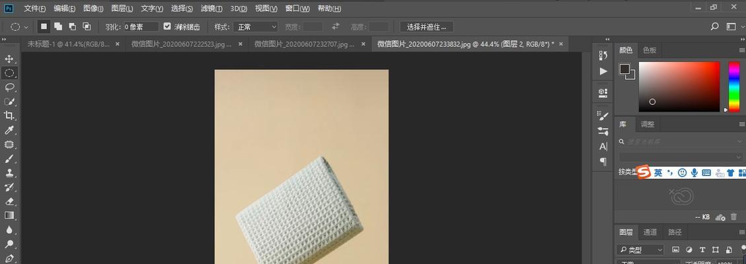The image size is (746, 264).
Task: Select the Spot Healing Brush tool
Action: click(x=9, y=145)
